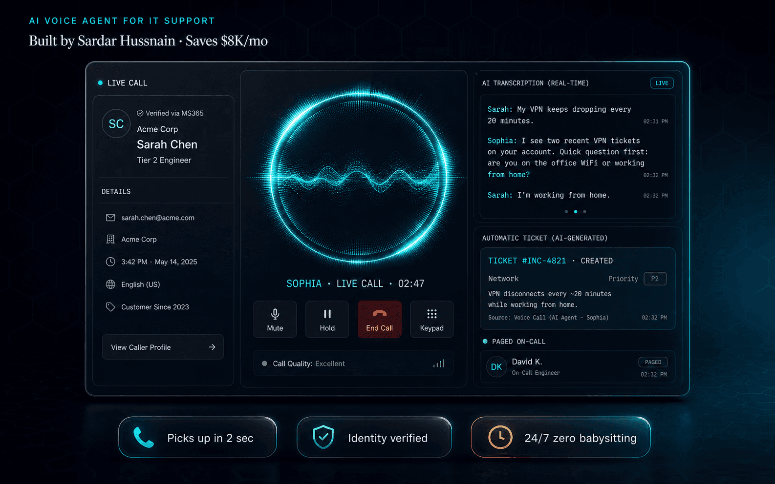The width and height of the screenshot is (775, 484).
Task: Click Sarah's I'm working from home message
Action: (549, 195)
